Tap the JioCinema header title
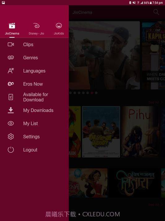The height and width of the screenshot is (221, 165). click(x=82, y=12)
